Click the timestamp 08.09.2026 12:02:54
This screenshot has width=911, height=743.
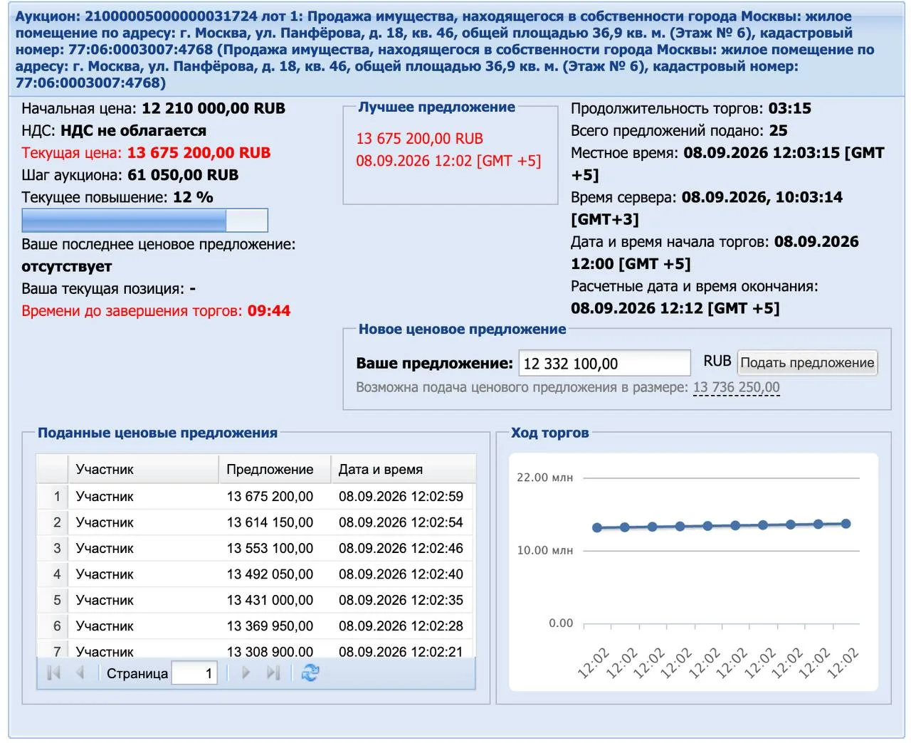[x=401, y=522]
